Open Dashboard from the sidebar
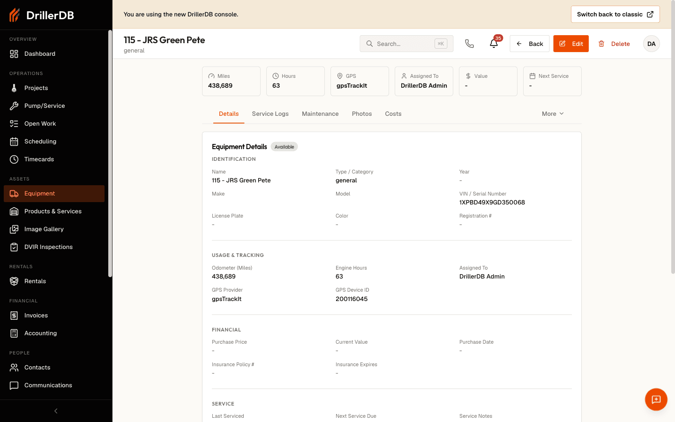675x422 pixels. (x=54, y=54)
